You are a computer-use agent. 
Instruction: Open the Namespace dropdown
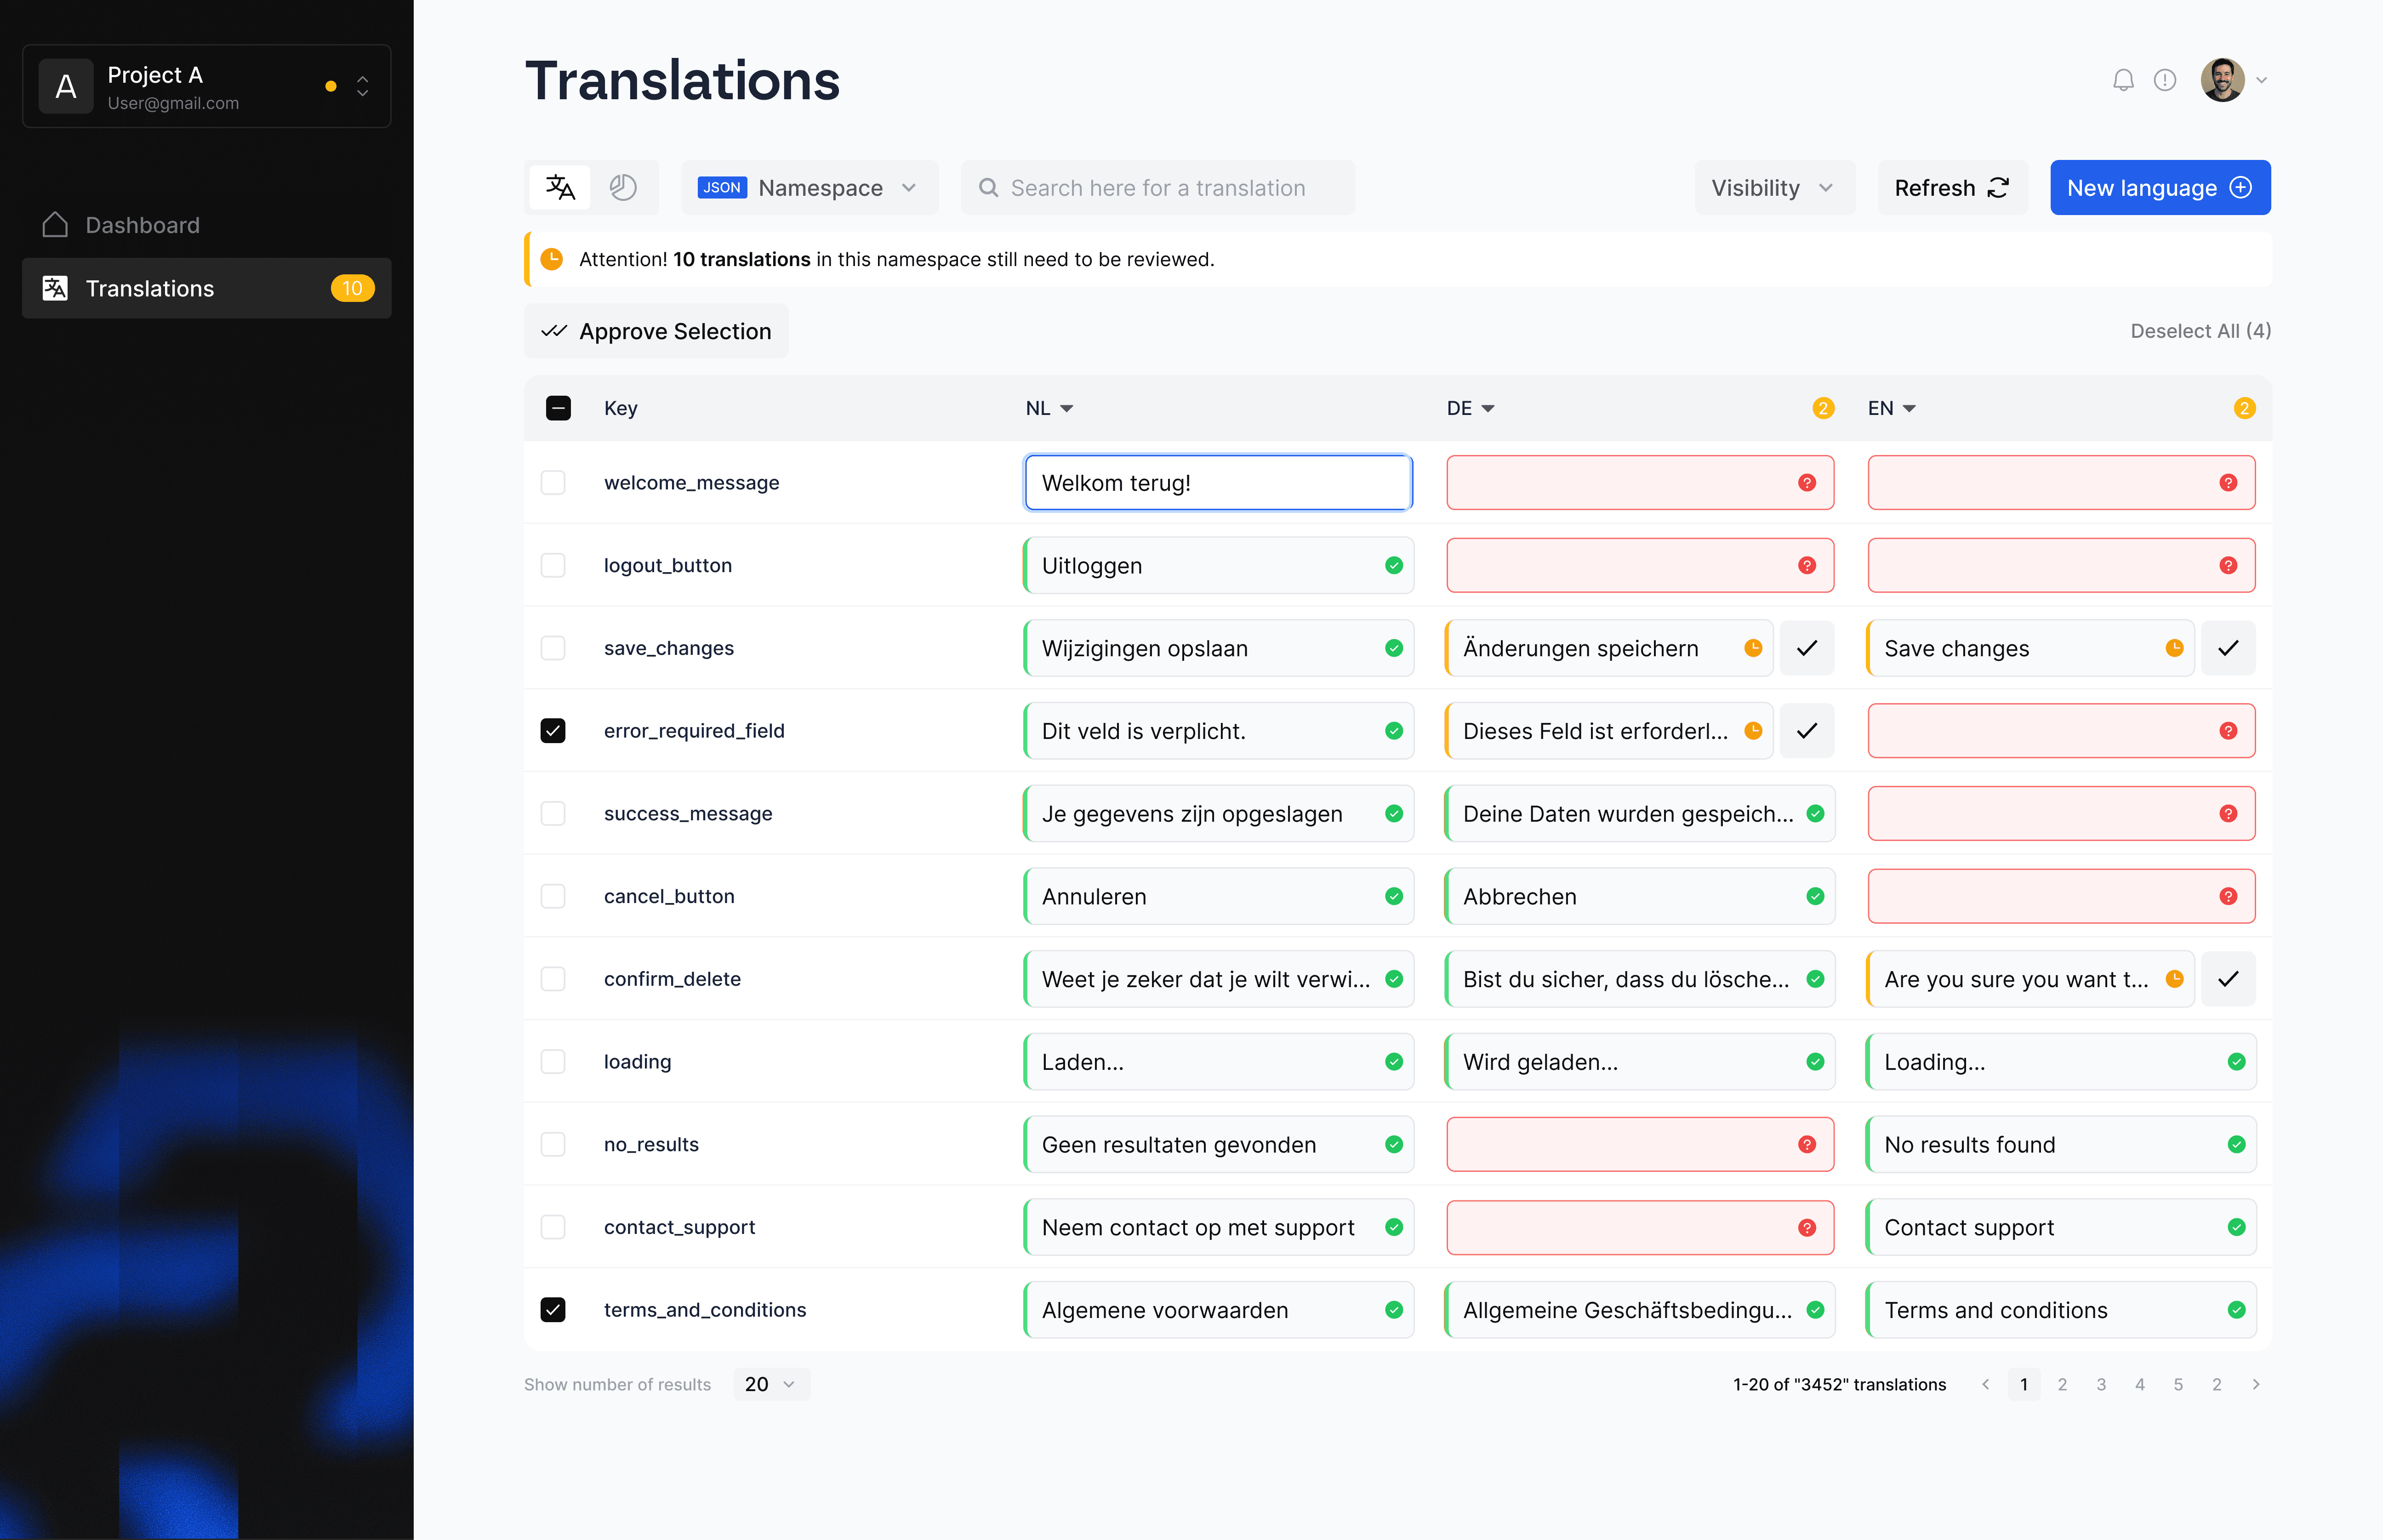(x=809, y=188)
